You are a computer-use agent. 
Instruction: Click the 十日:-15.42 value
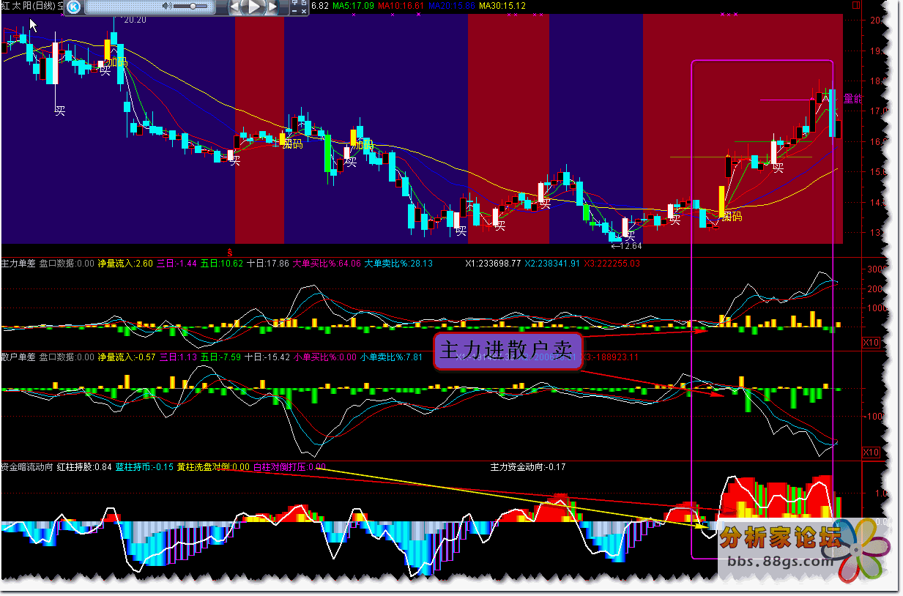267,357
